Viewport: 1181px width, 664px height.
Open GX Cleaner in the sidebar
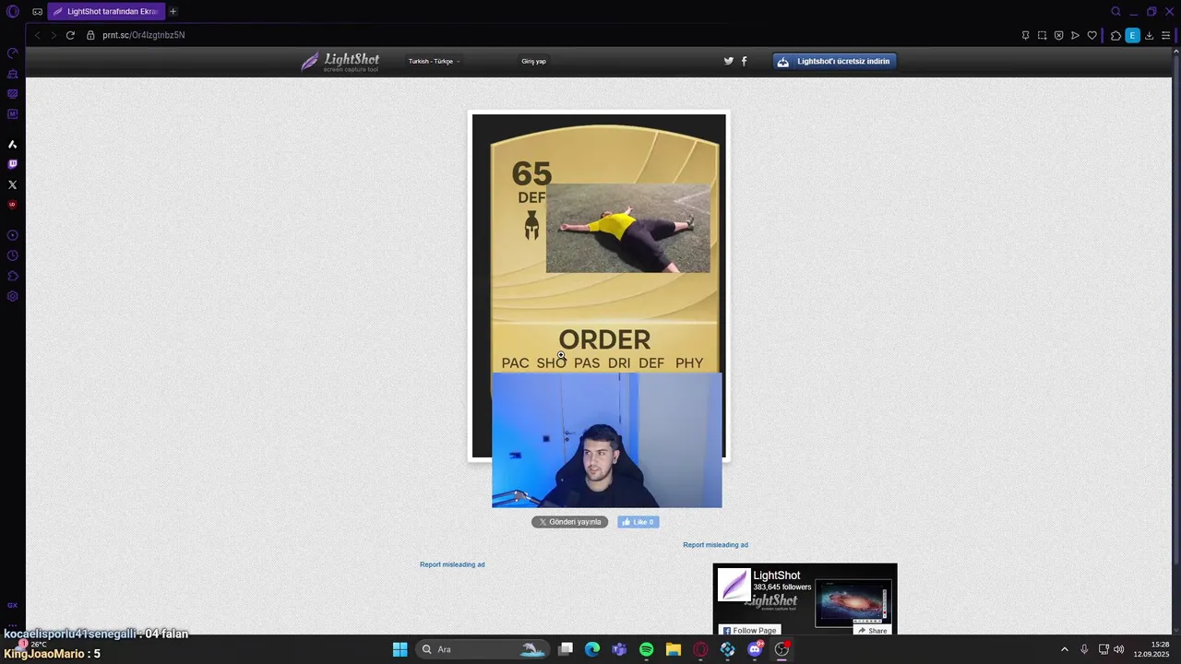13,74
